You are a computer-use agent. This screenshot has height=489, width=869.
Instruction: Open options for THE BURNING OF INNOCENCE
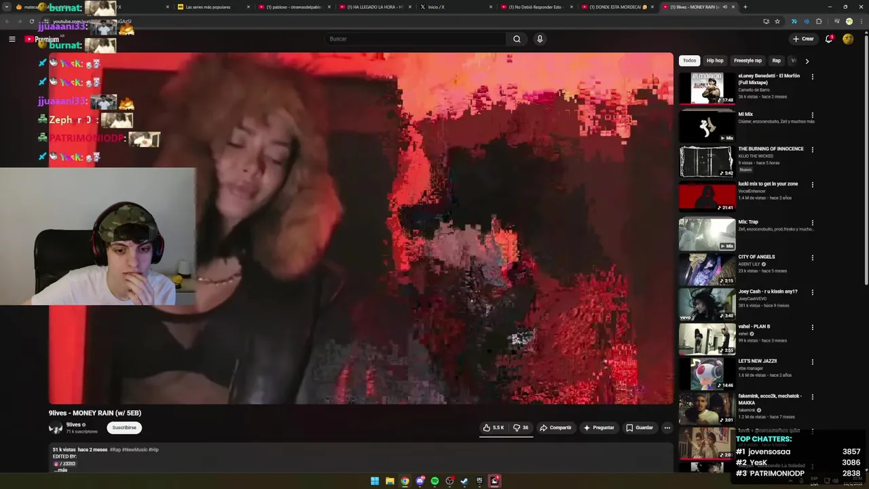point(812,149)
